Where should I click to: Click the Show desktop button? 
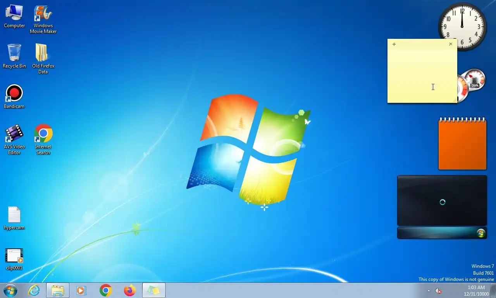[x=493, y=290]
